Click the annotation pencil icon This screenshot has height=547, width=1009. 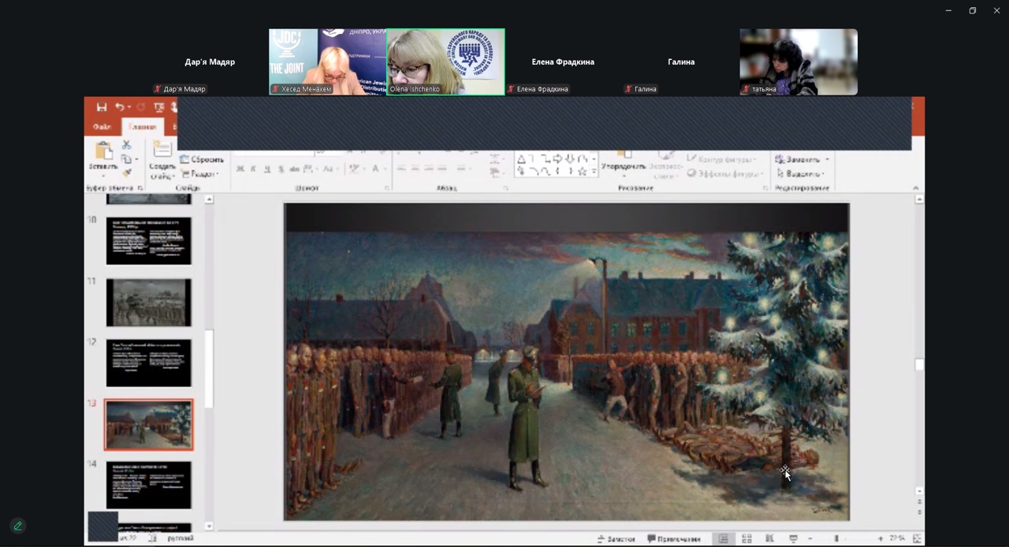click(x=17, y=526)
